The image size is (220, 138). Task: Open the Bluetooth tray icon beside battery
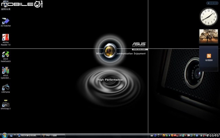(197, 135)
